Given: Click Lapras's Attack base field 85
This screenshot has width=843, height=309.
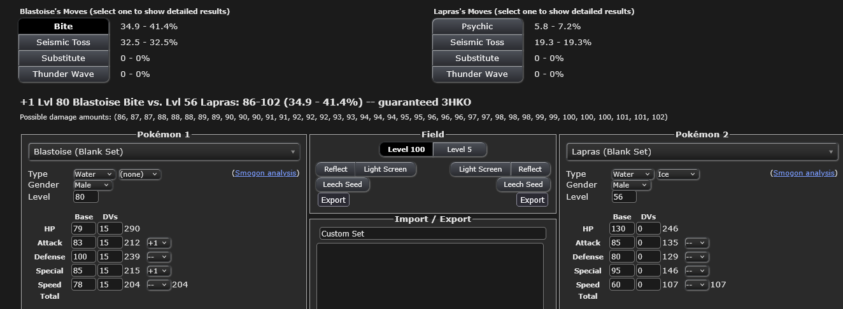Looking at the screenshot, I should click(623, 243).
